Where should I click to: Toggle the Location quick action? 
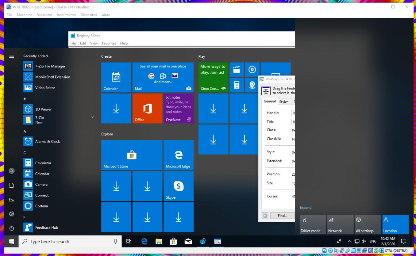(x=395, y=224)
